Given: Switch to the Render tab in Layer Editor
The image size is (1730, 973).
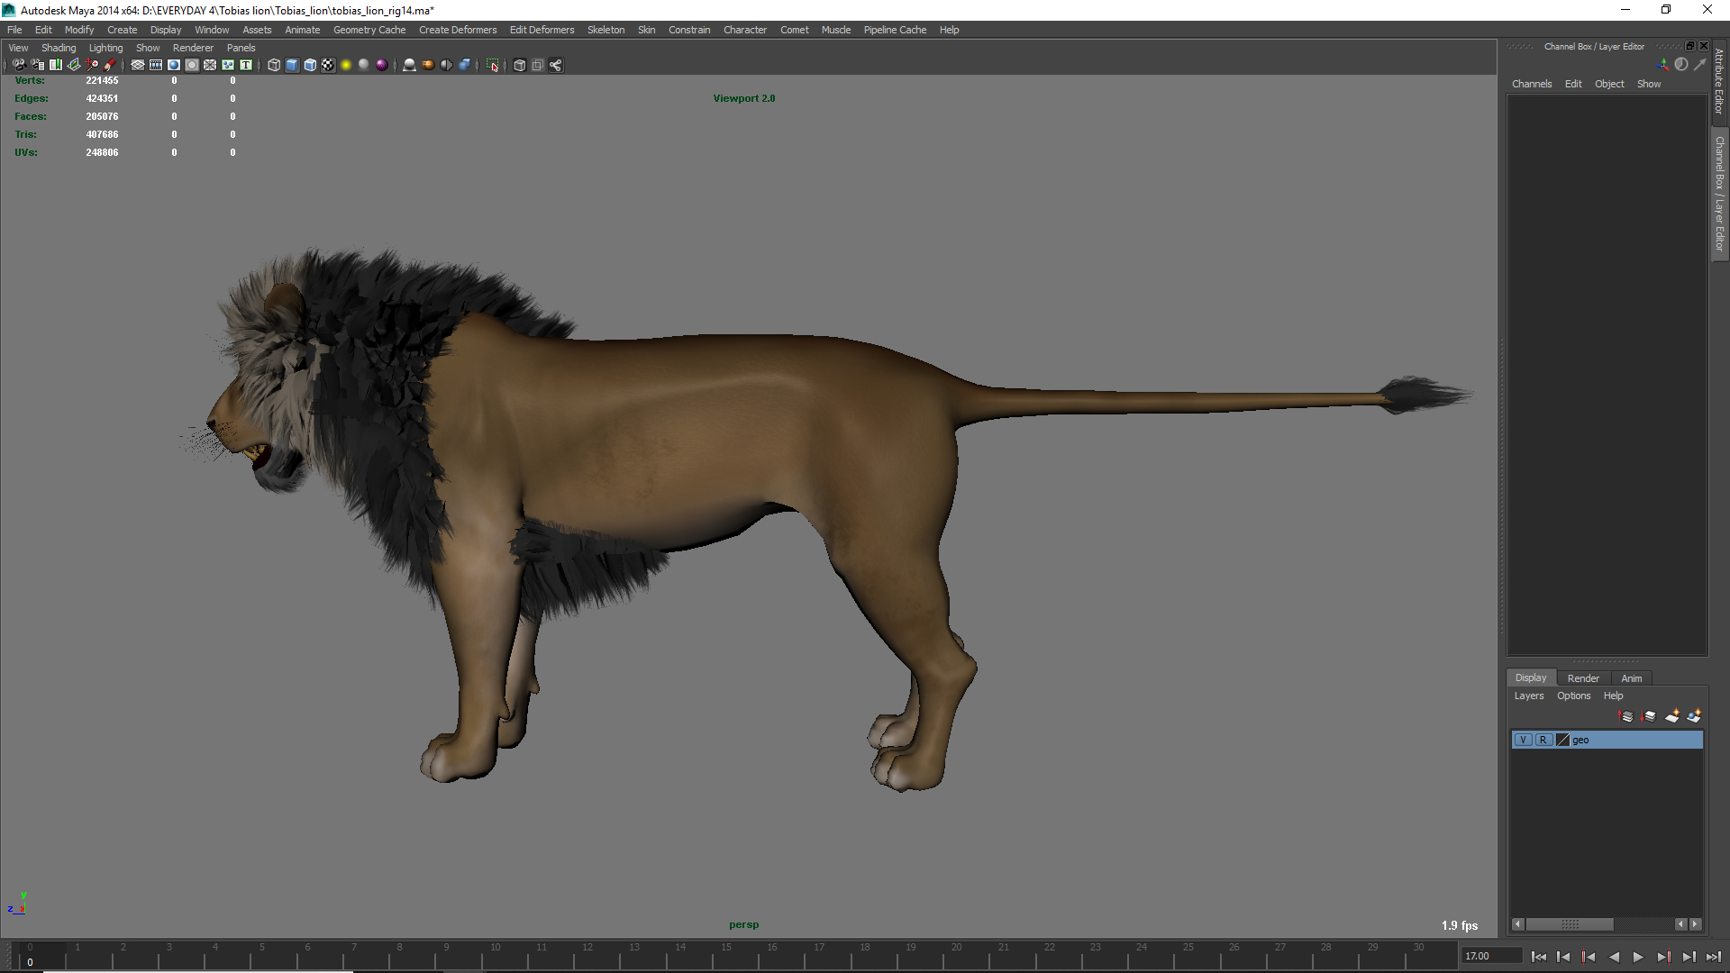Looking at the screenshot, I should pos(1583,677).
